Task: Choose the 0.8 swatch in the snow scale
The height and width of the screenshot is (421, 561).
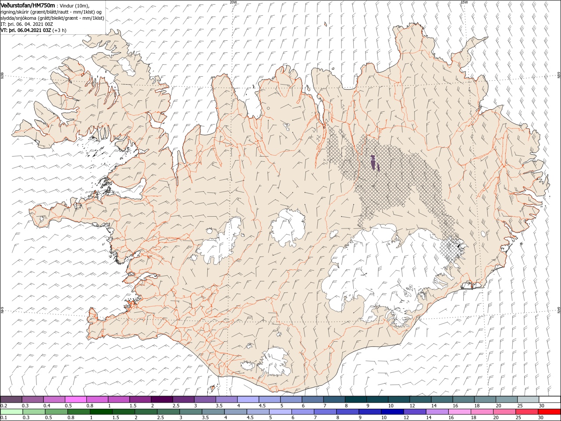Action: [97, 399]
